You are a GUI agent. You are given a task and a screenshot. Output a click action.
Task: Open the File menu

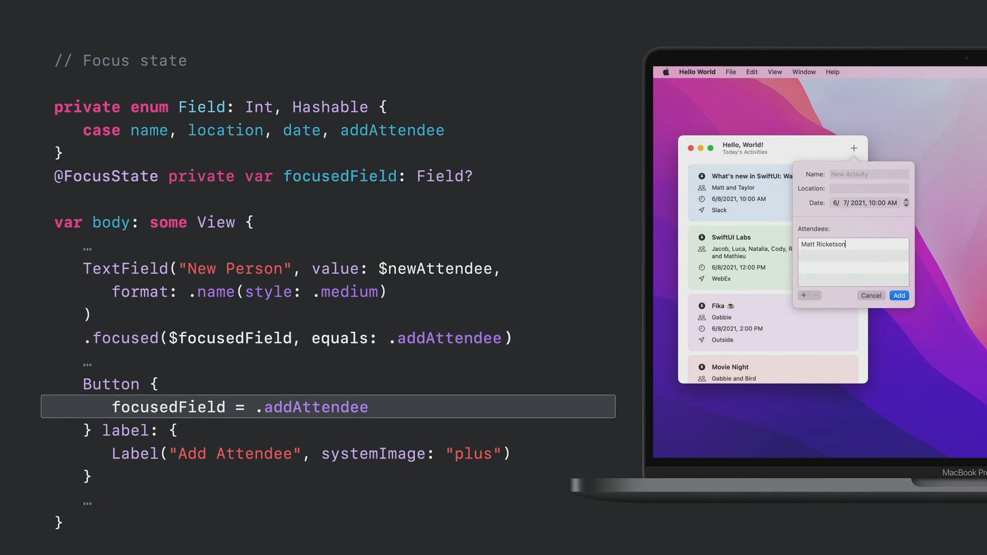(730, 72)
